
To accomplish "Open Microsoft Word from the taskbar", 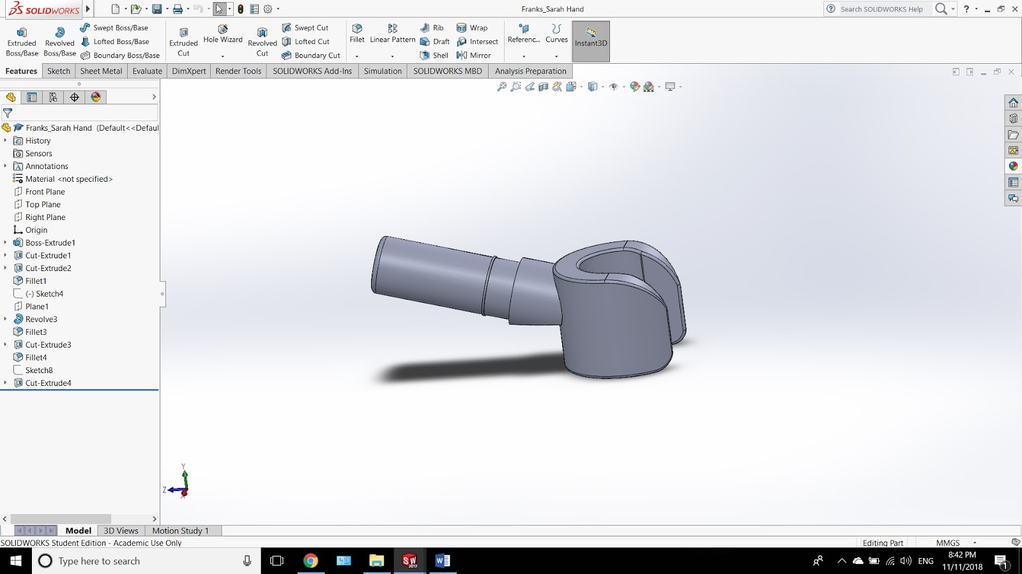I will point(442,561).
